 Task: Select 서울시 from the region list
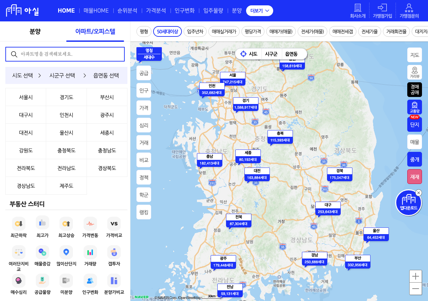26,97
